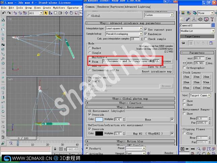Switch to the Common tab

coord(90,7)
